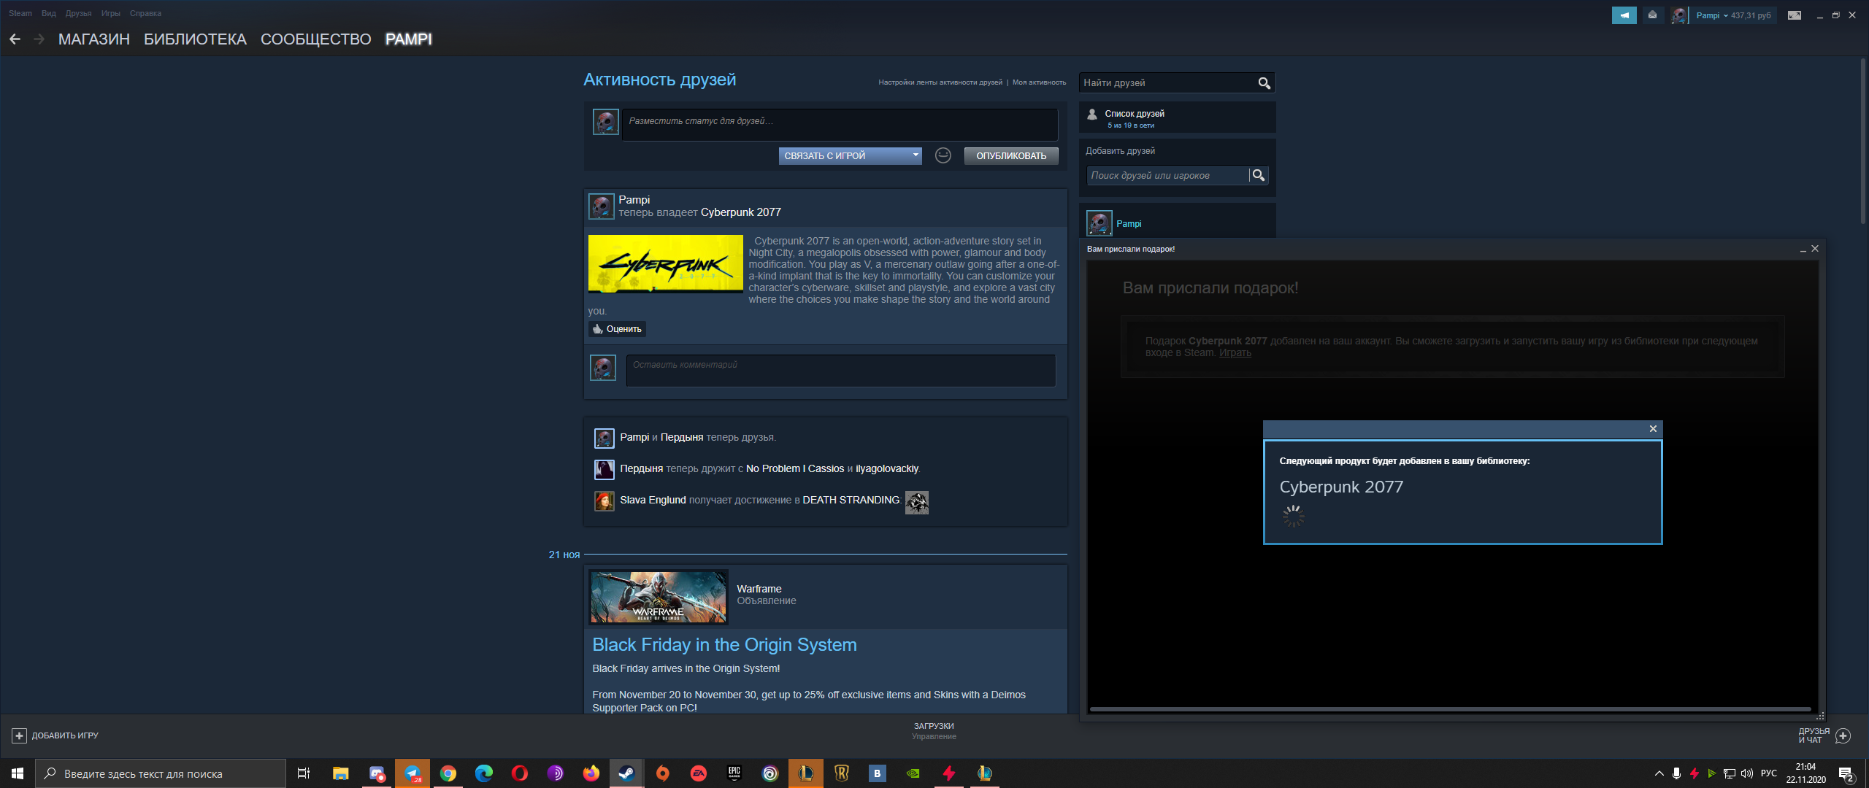Open Пердыня's avatar in the friendship entry
The width and height of the screenshot is (1869, 788).
[x=604, y=469]
